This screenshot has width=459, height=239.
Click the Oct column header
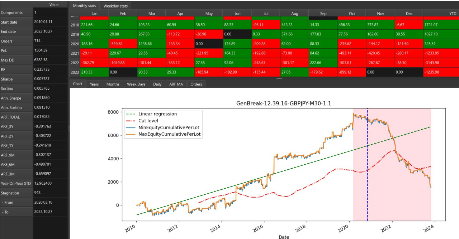point(351,13)
